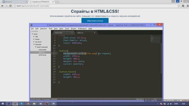Select the main.css editor tab

pyautogui.click(x=86, y=33)
